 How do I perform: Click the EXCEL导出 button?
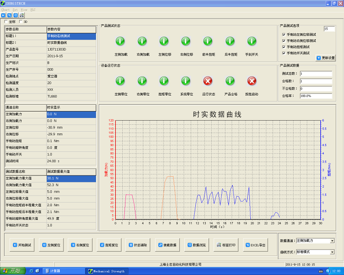click(256, 245)
